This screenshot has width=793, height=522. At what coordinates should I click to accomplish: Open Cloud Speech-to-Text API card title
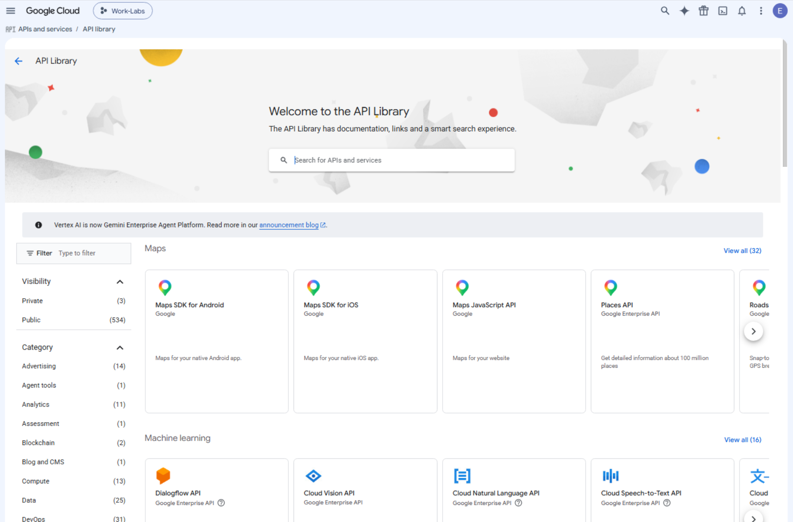pyautogui.click(x=641, y=493)
